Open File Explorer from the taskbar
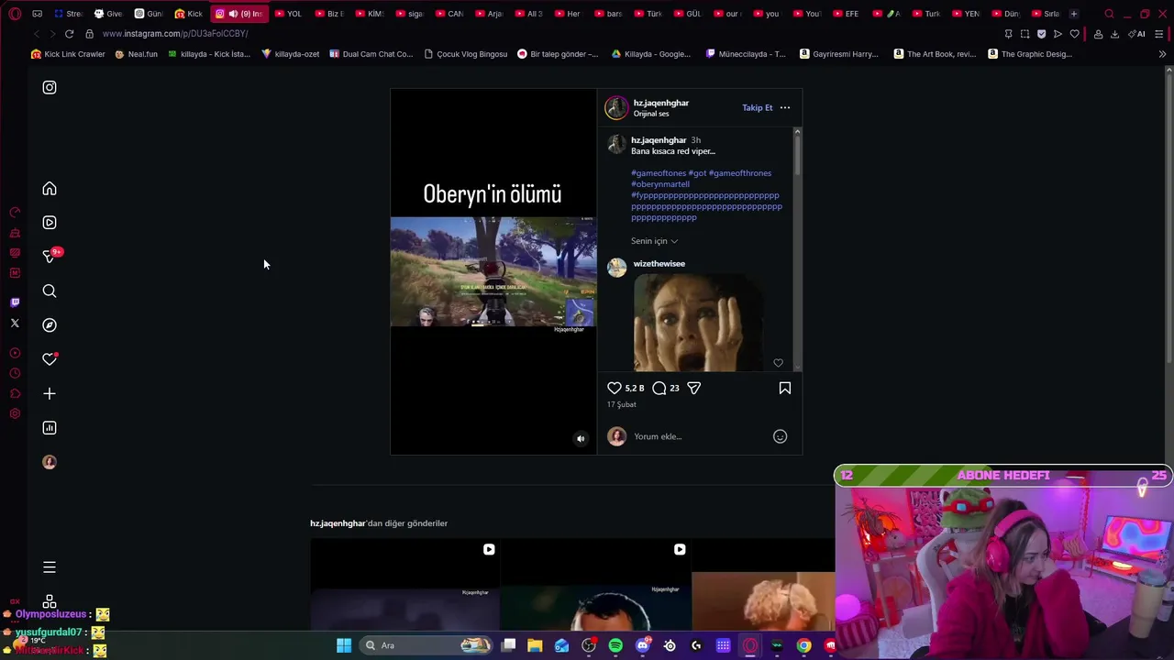The image size is (1174, 660). point(535,645)
